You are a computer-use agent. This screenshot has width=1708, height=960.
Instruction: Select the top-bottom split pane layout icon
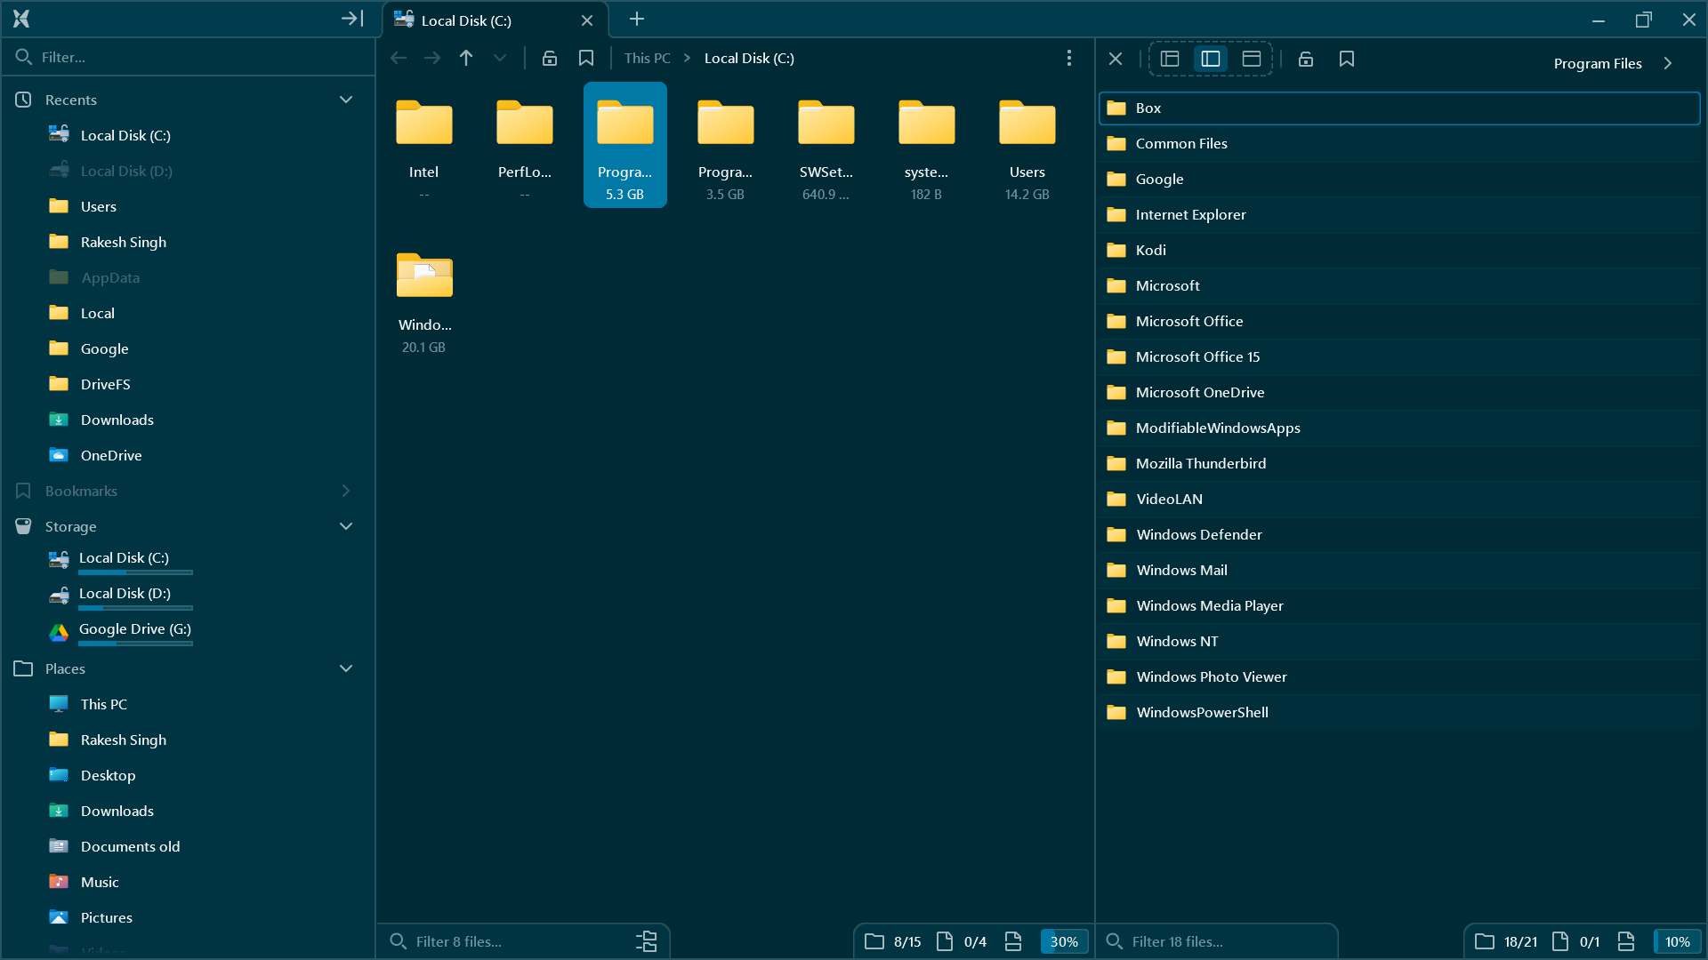point(1252,59)
